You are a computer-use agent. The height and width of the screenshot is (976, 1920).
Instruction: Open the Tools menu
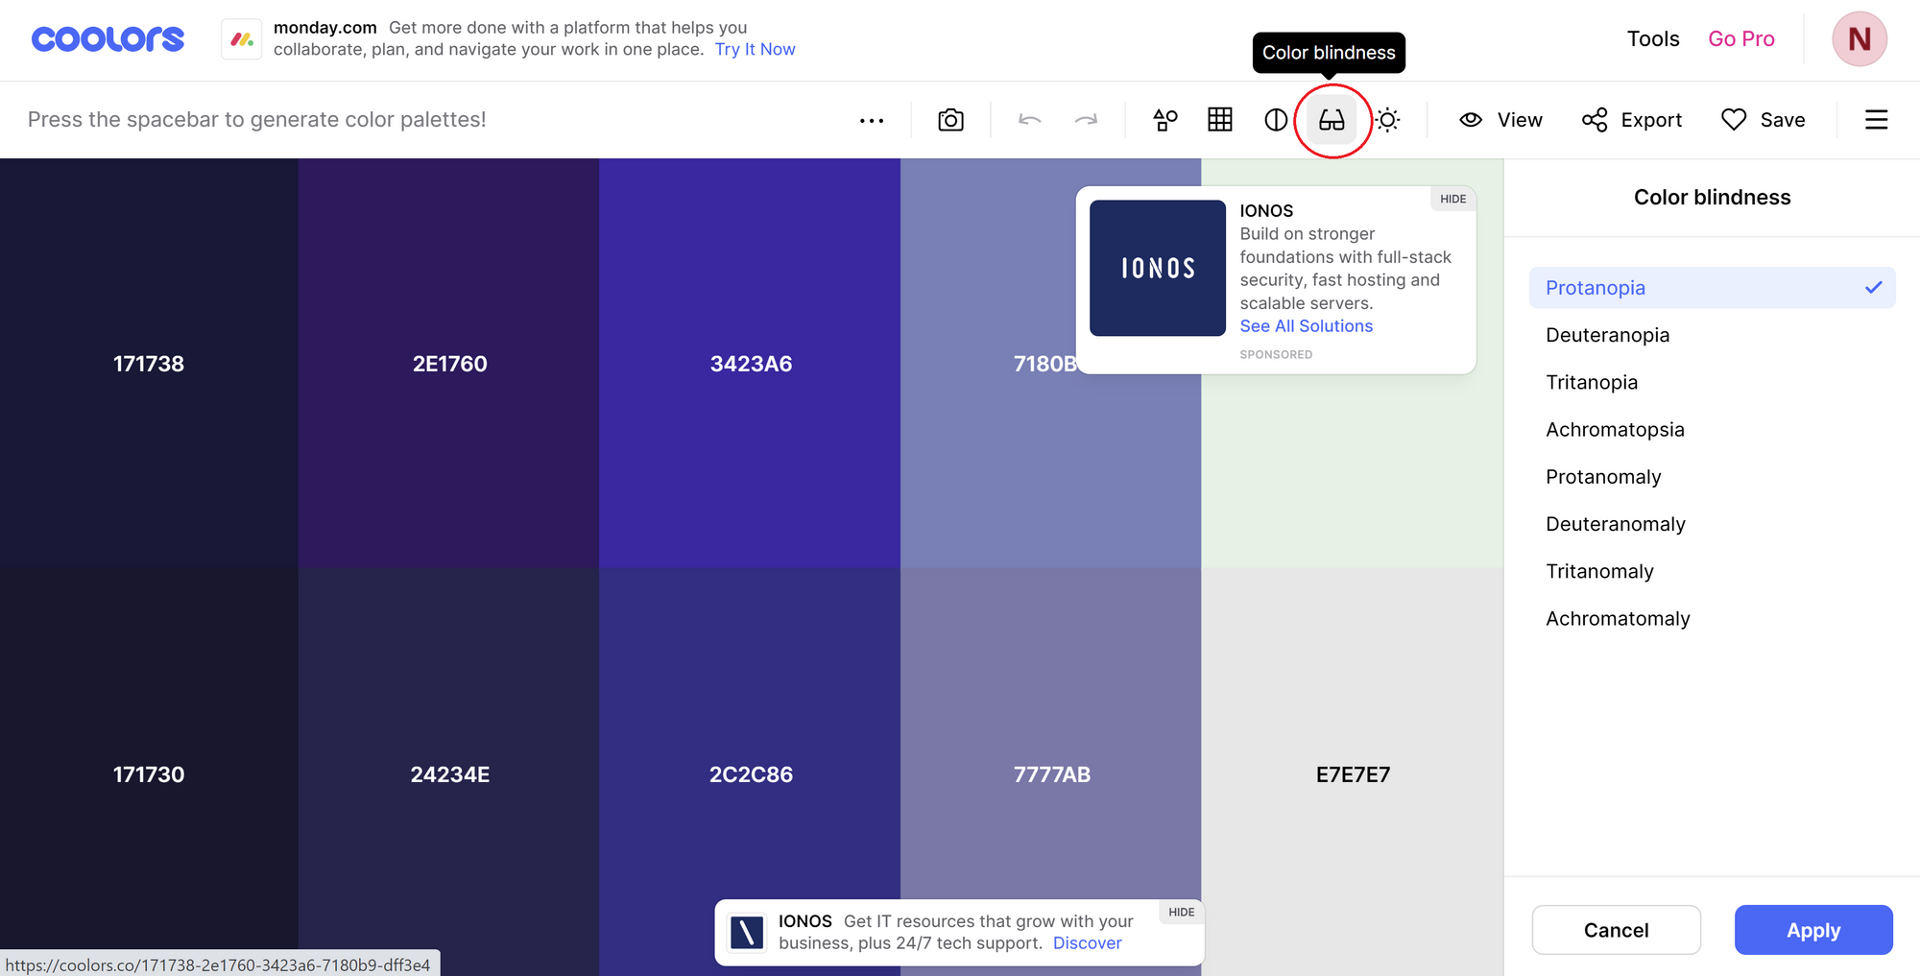coord(1652,39)
